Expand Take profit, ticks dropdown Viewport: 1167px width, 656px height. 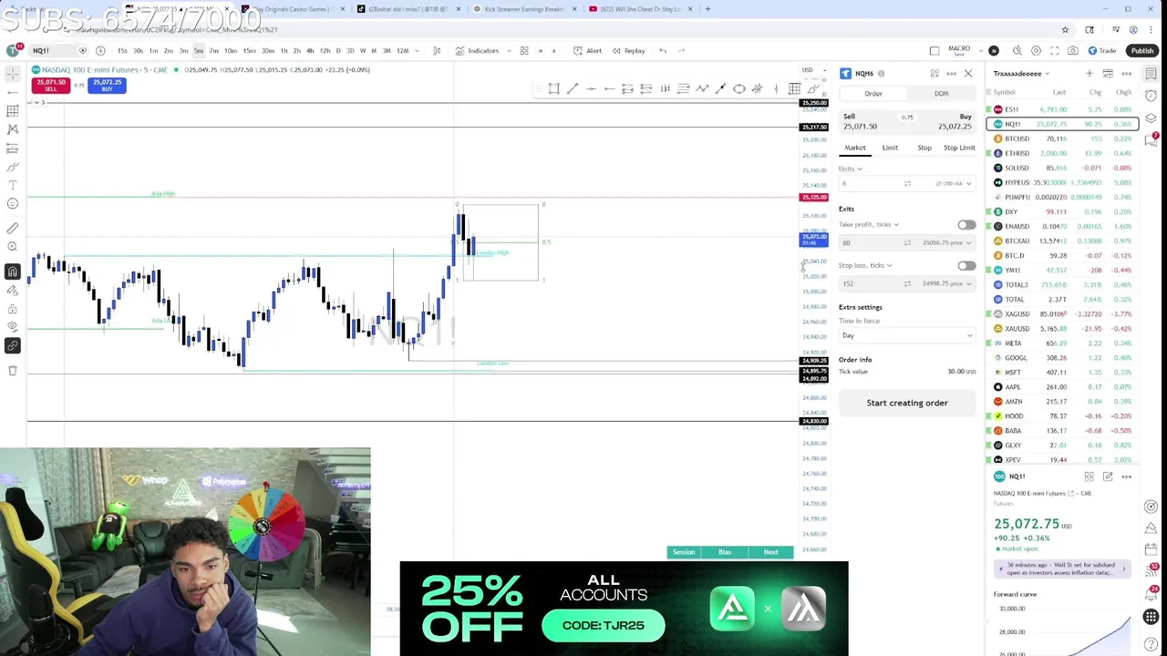tap(869, 225)
